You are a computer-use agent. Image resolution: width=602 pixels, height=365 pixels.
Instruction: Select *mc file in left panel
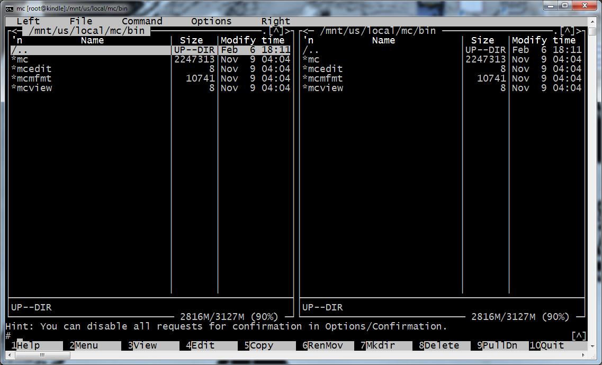point(150,59)
